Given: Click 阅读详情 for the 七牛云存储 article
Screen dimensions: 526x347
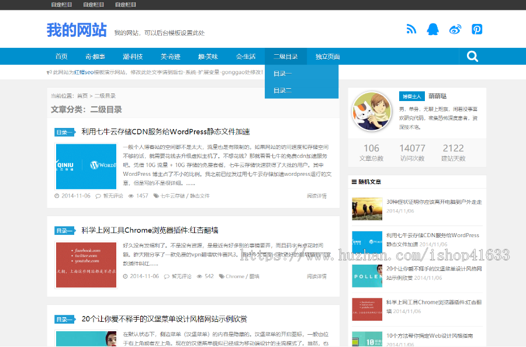Looking at the screenshot, I should (x=317, y=196).
